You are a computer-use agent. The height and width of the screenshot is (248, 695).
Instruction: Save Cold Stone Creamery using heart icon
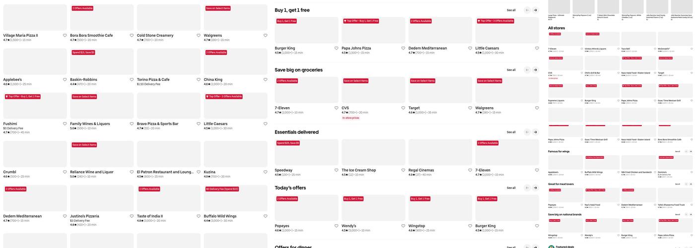pyautogui.click(x=199, y=36)
